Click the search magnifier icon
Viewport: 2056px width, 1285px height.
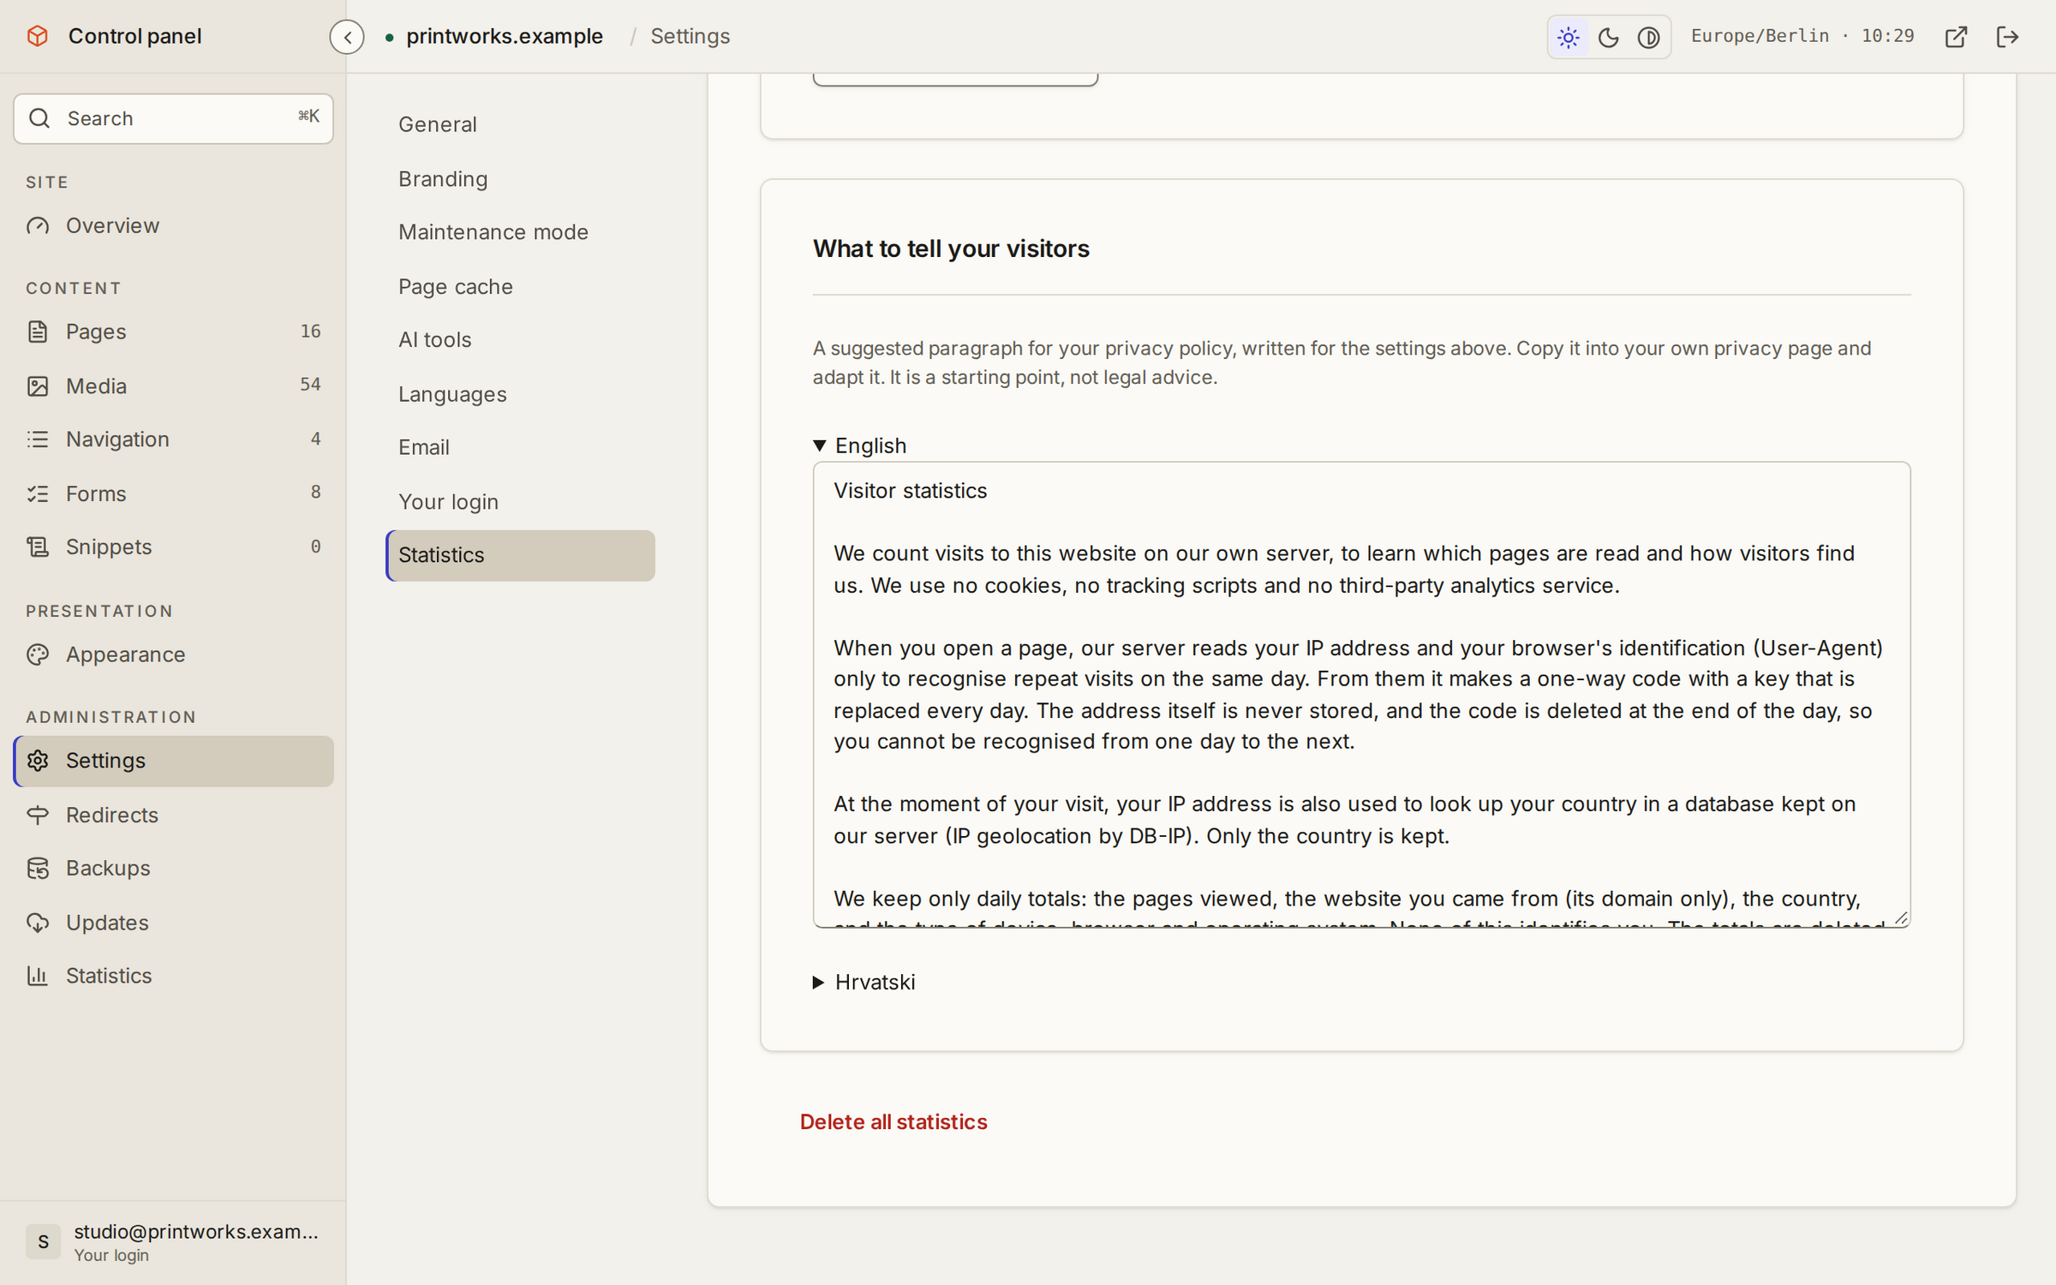tap(39, 118)
